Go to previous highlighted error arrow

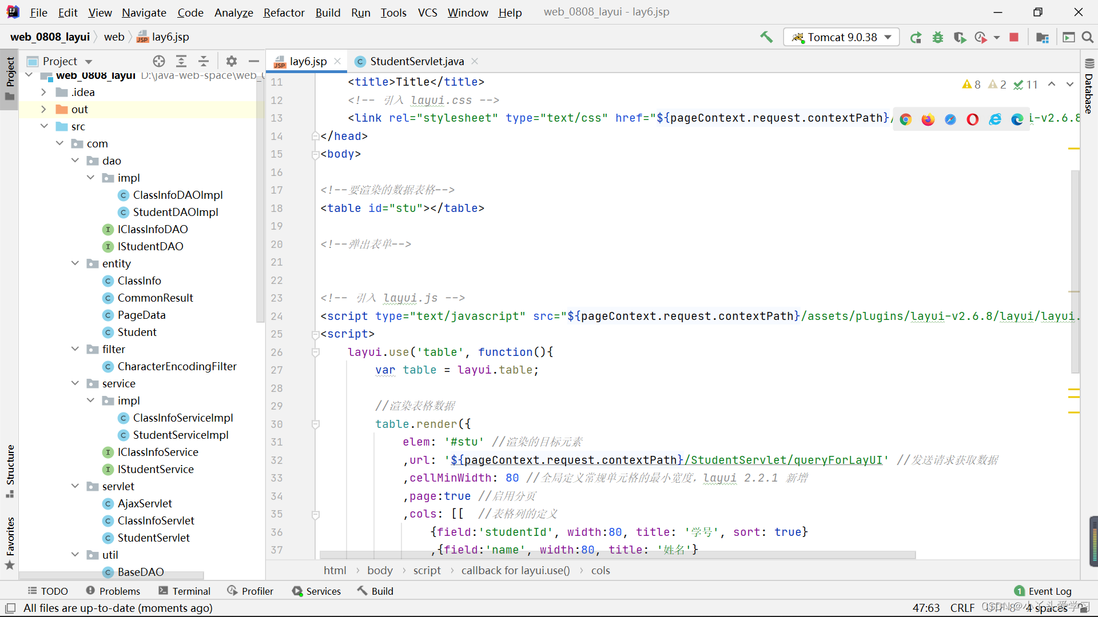coord(1052,85)
